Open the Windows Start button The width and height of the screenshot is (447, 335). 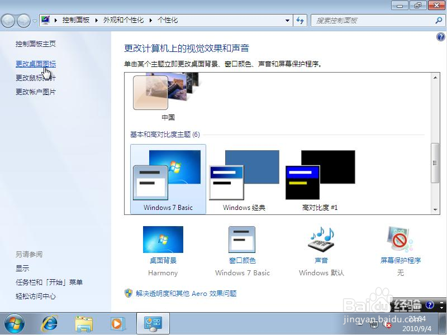click(x=14, y=324)
